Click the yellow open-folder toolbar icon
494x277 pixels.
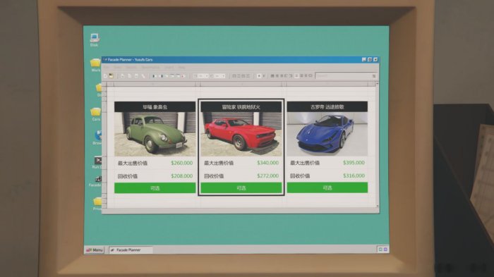tap(111, 76)
